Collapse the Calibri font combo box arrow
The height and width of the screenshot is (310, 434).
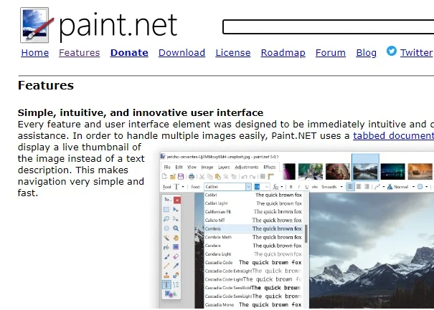pos(248,187)
